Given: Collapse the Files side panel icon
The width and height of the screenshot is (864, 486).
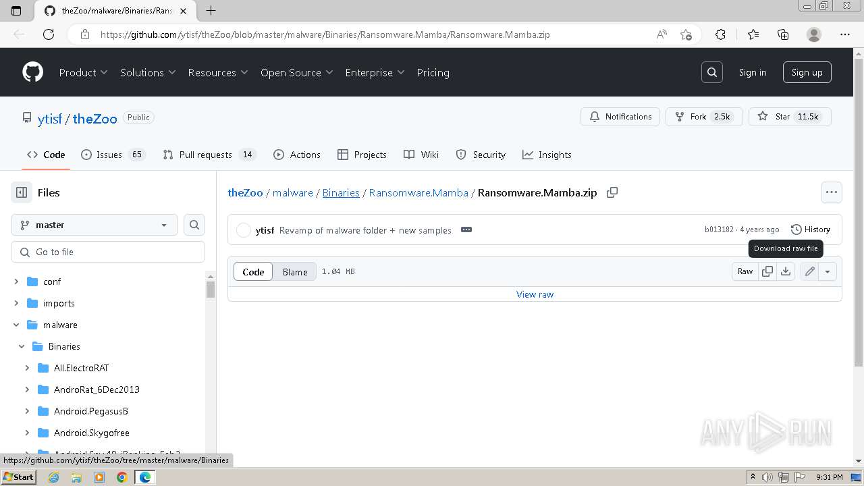Looking at the screenshot, I should tap(22, 192).
